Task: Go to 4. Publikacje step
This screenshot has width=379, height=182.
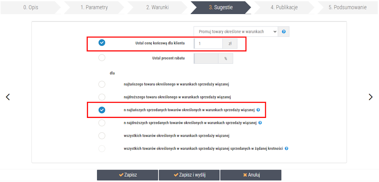Action: 284,7
